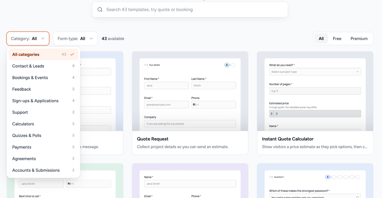Click the Instant Quote Calculator title
This screenshot has width=382, height=198.
click(288, 139)
